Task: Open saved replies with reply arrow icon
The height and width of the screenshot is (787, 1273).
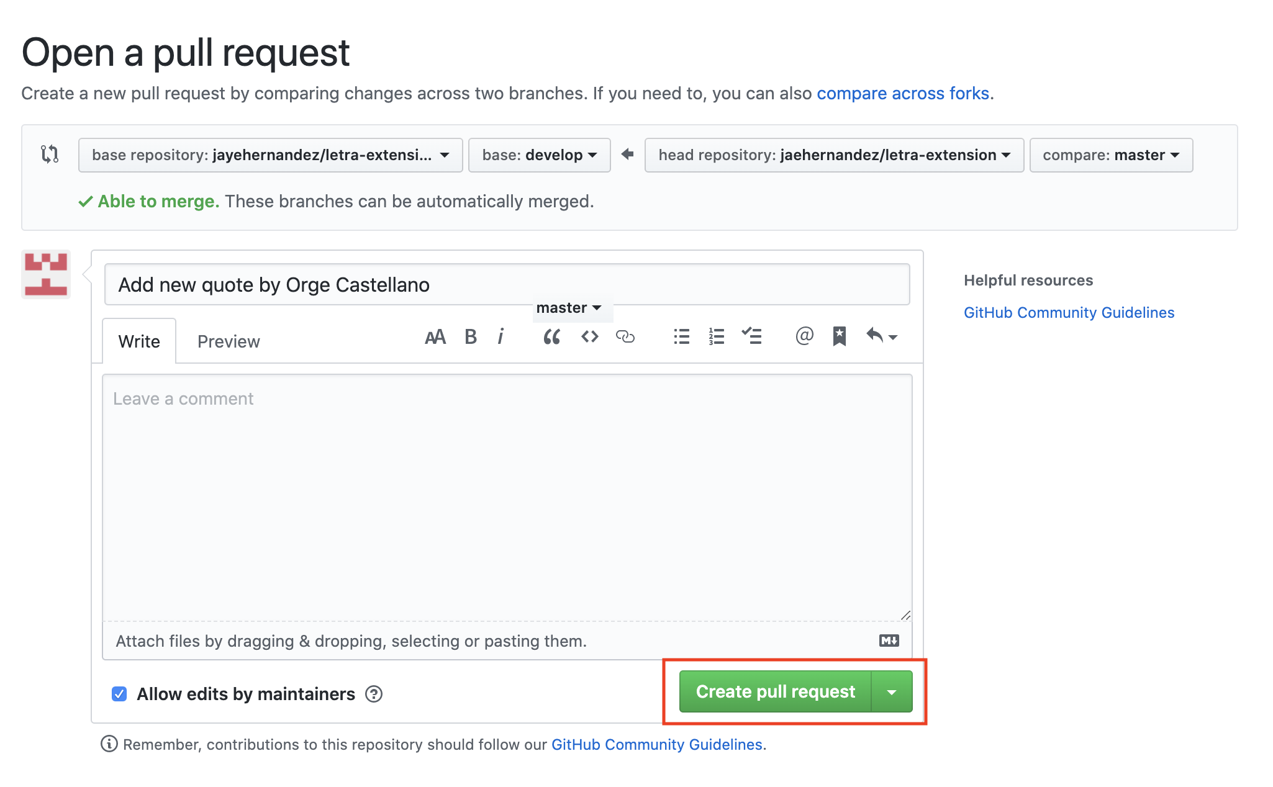Action: [x=882, y=336]
